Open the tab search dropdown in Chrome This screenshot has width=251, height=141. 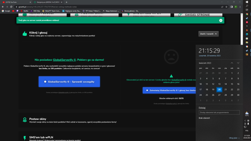[222, 2]
